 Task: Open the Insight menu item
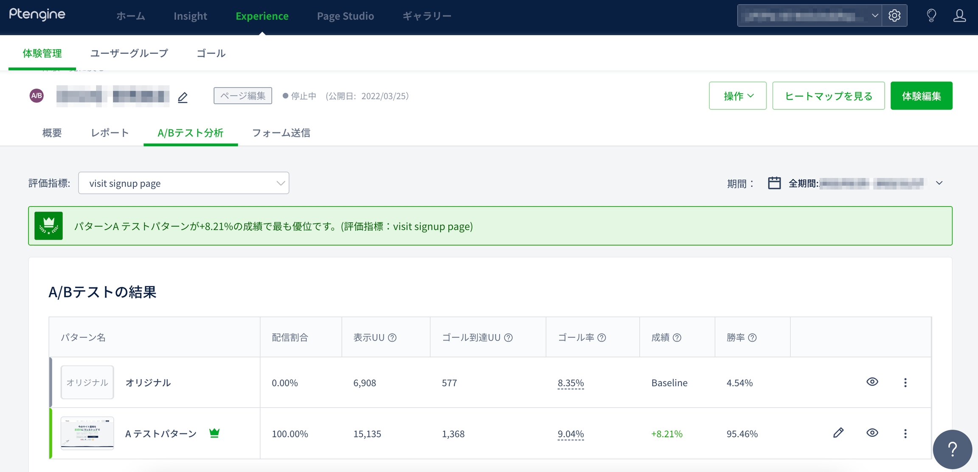point(190,16)
